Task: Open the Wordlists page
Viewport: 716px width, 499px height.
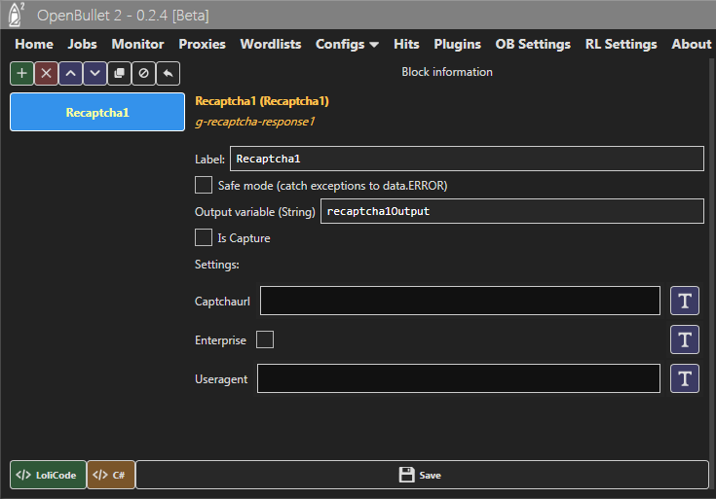Action: [x=271, y=44]
